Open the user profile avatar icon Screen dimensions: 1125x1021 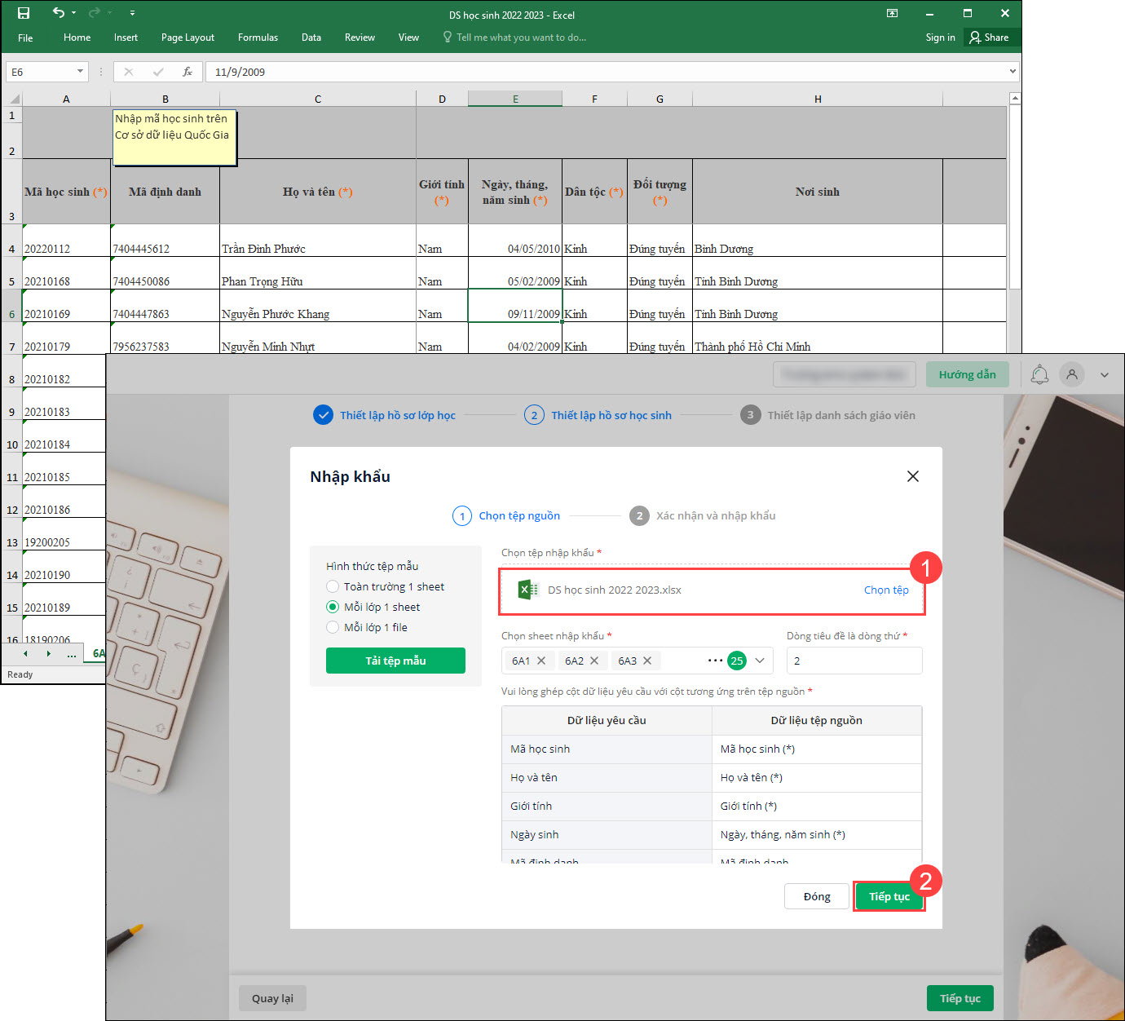coord(1072,374)
